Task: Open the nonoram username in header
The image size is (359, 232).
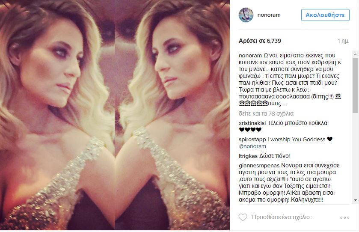Action: pyautogui.click(x=269, y=15)
